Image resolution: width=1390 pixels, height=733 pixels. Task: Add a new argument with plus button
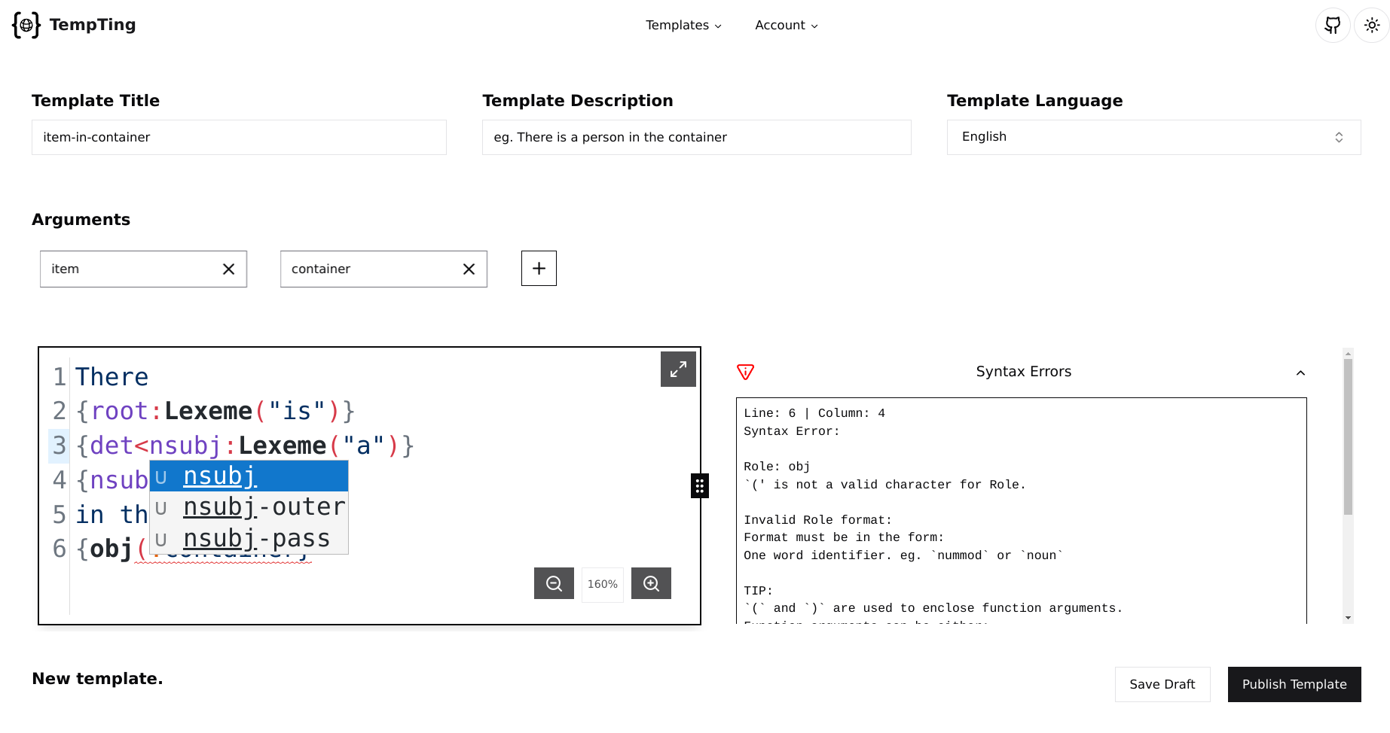click(539, 269)
